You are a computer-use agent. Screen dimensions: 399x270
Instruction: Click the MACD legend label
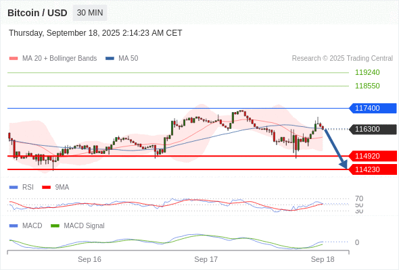click(x=32, y=226)
